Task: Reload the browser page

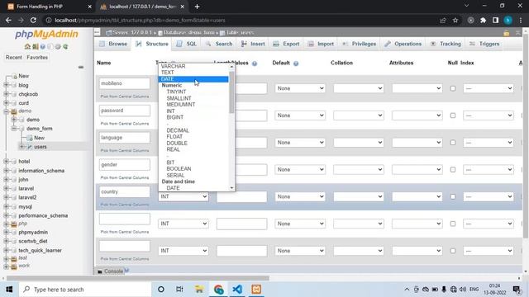Action: click(x=33, y=20)
